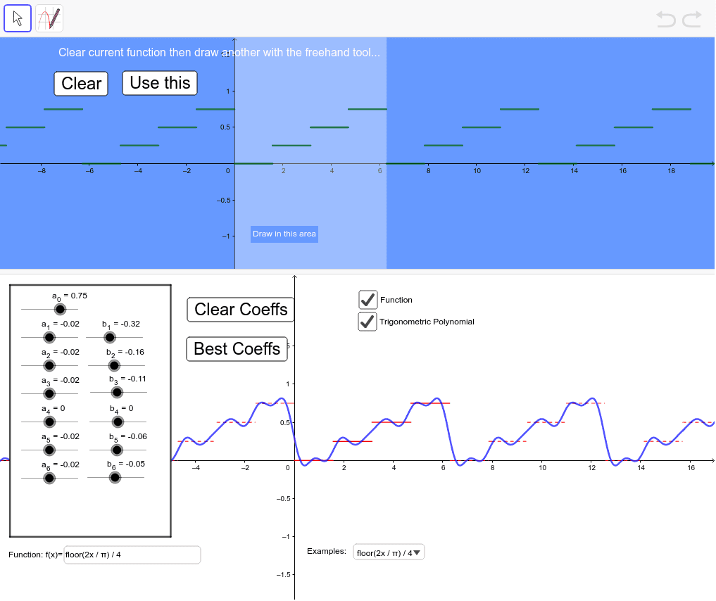
Task: Uncheck the Function checkbox
Action: pyautogui.click(x=368, y=300)
